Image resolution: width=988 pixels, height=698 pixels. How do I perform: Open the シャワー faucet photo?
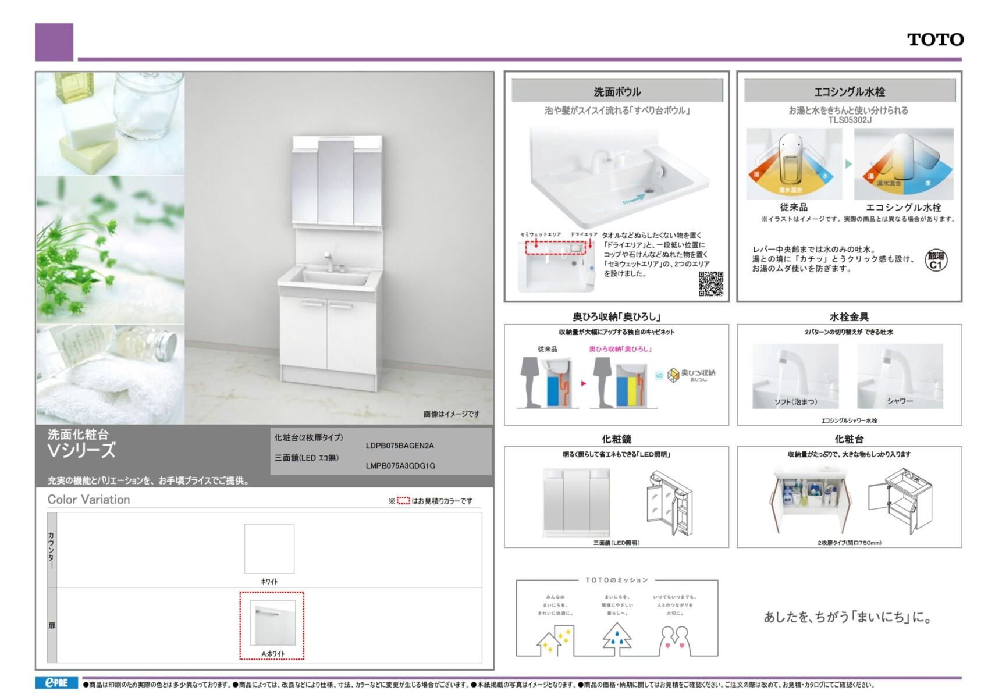click(x=900, y=376)
